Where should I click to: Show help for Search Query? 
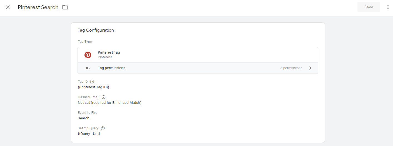coord(103,128)
